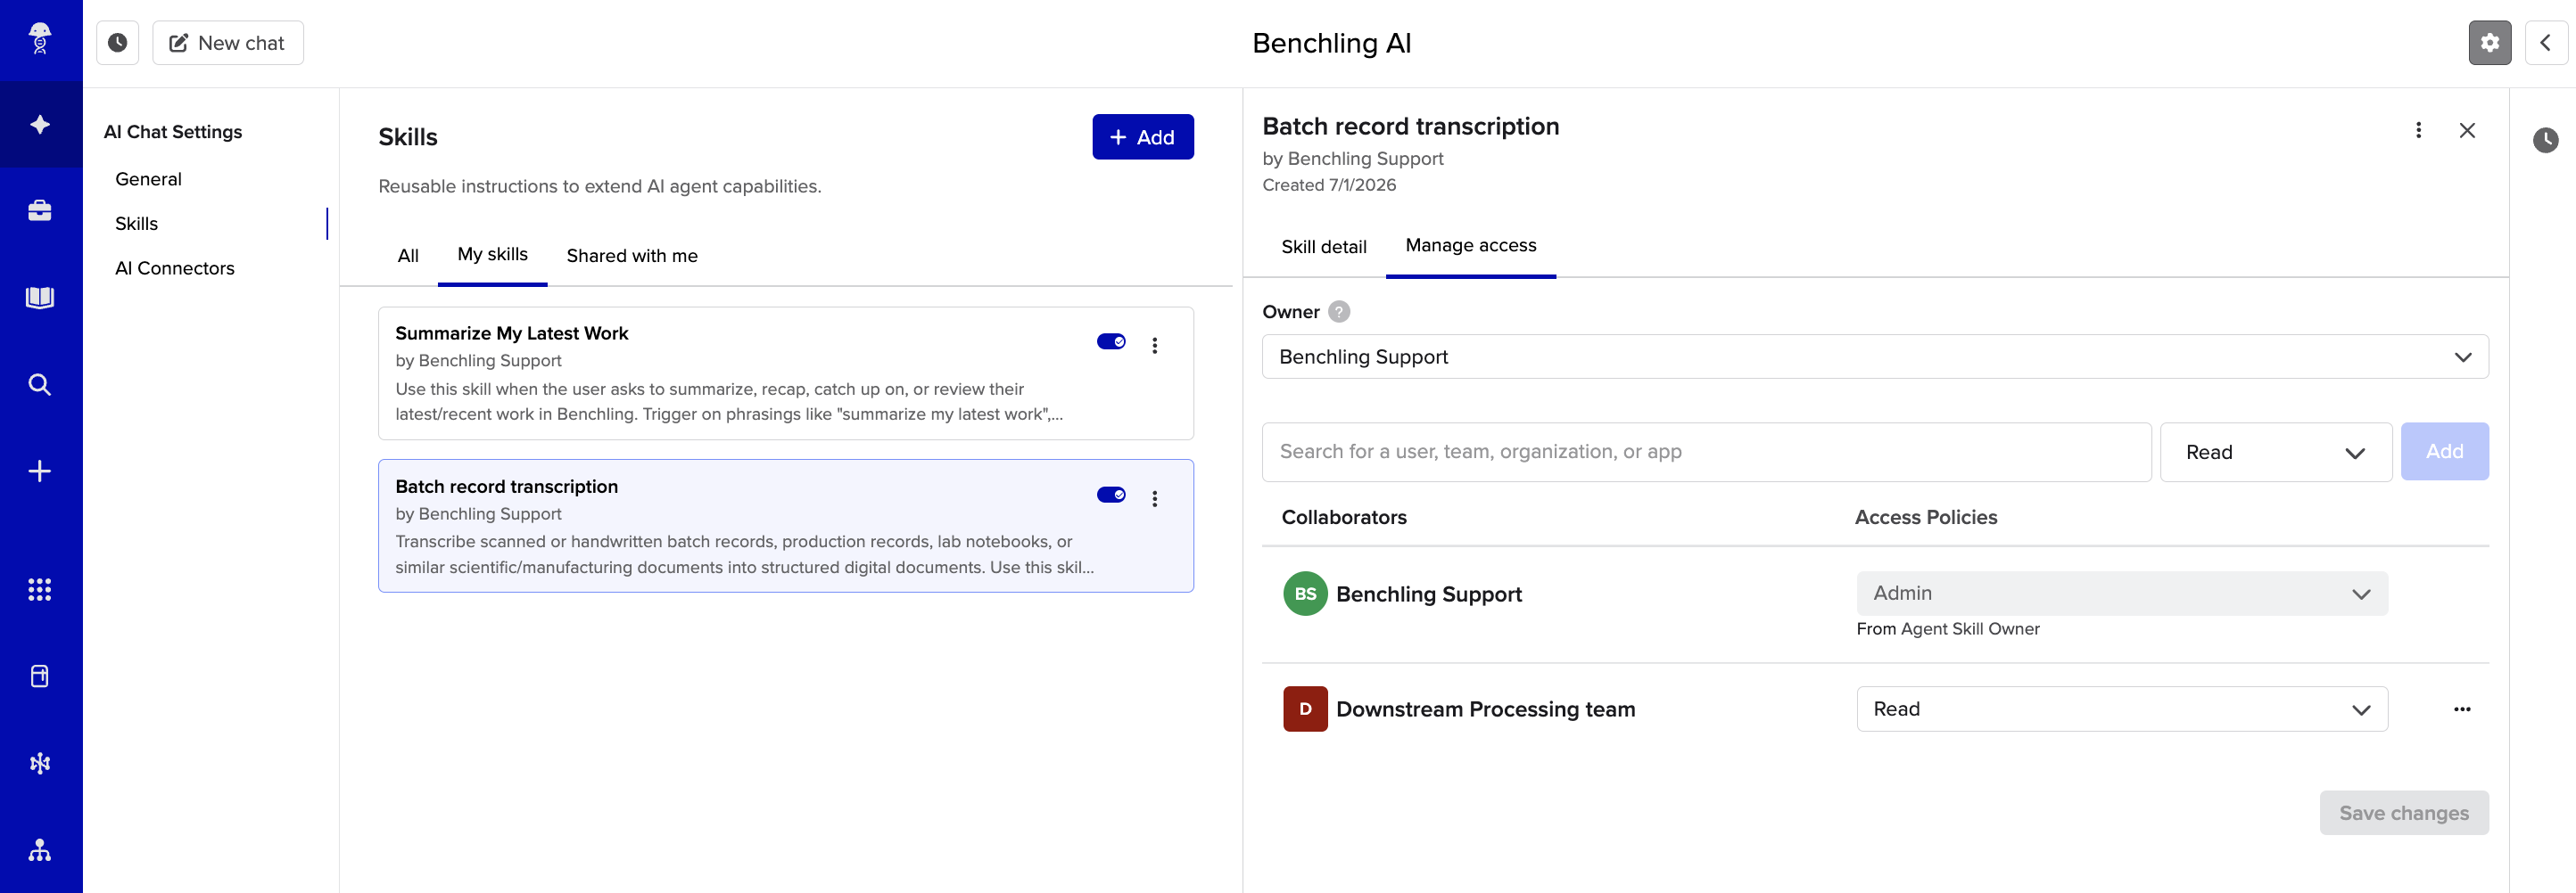Open the settings gear icon

point(2490,43)
